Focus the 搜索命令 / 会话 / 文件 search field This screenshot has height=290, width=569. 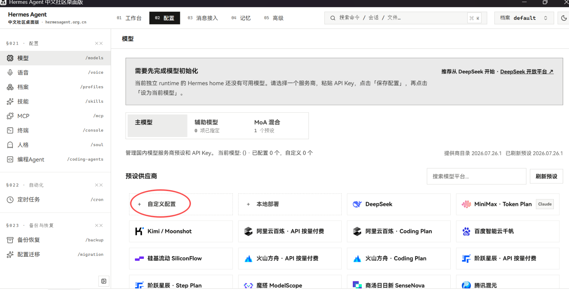click(x=406, y=18)
